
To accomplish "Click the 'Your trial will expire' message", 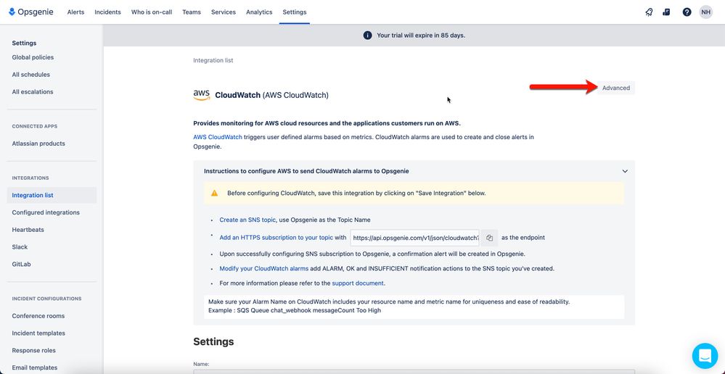I will point(421,35).
